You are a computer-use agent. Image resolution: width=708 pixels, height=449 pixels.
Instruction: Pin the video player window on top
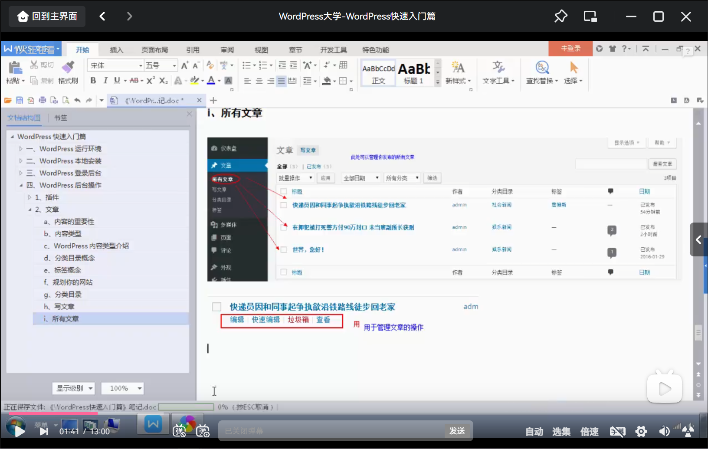[560, 16]
